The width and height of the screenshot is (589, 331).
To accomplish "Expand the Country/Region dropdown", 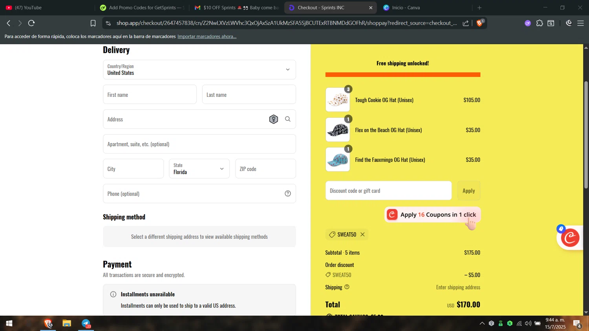I will point(199,70).
